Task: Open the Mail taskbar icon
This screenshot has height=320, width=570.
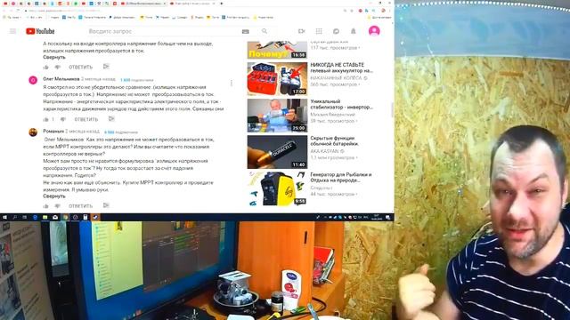Action: click(55, 217)
